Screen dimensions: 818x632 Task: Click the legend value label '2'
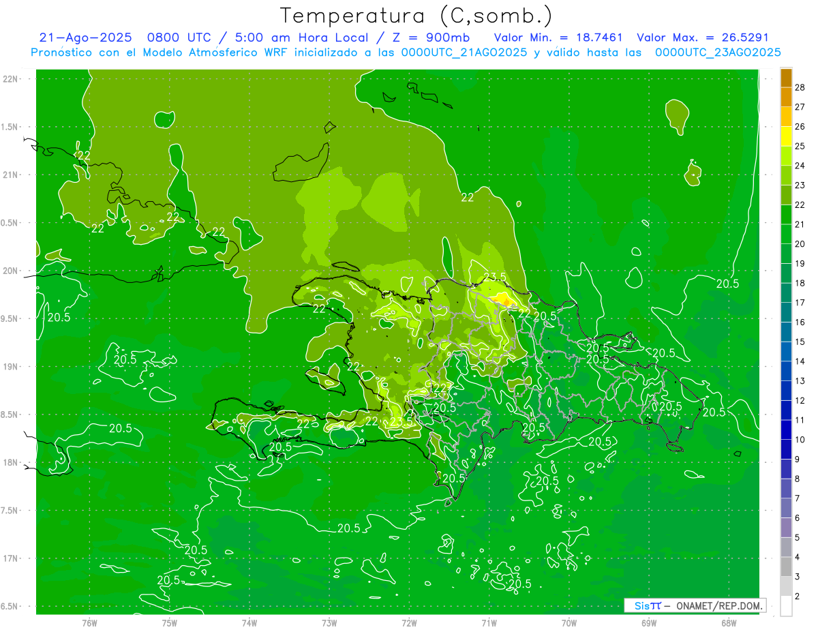coord(798,596)
